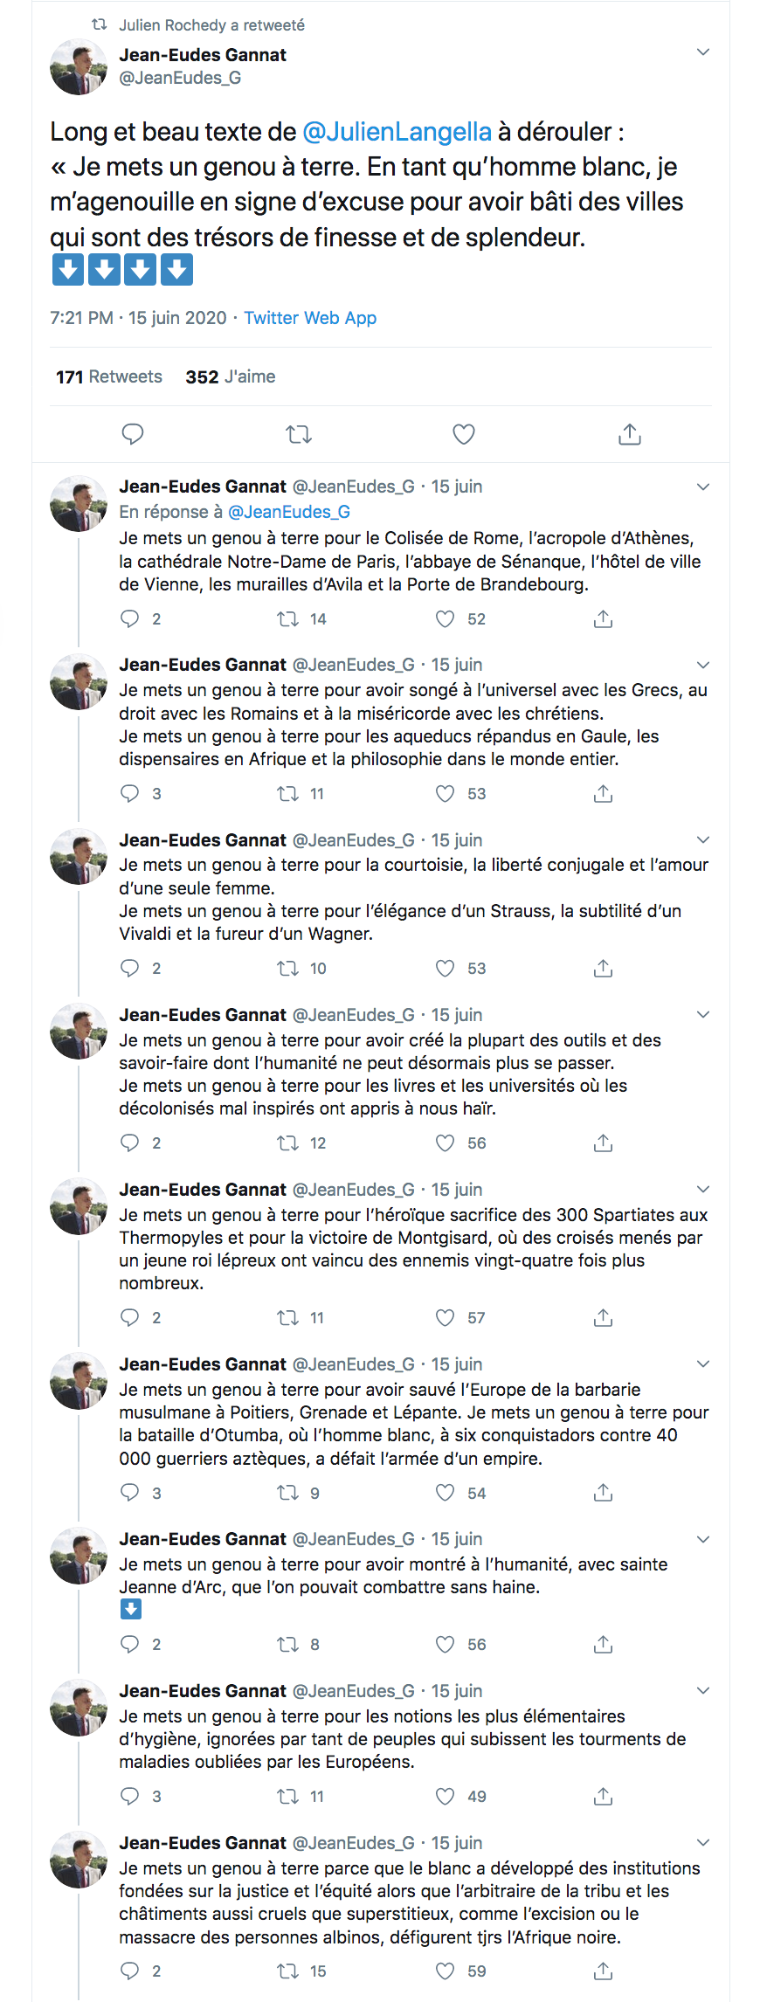Like the Jeanne d'Arc reply
This screenshot has height=2002, width=760.
(x=446, y=1645)
